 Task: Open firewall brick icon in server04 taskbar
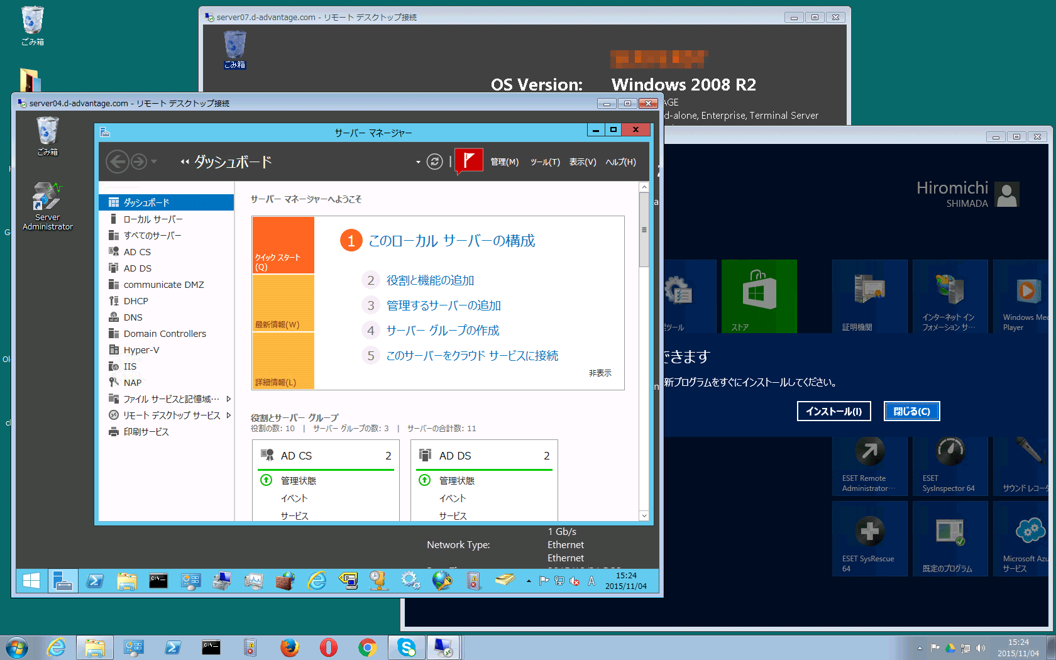[285, 581]
